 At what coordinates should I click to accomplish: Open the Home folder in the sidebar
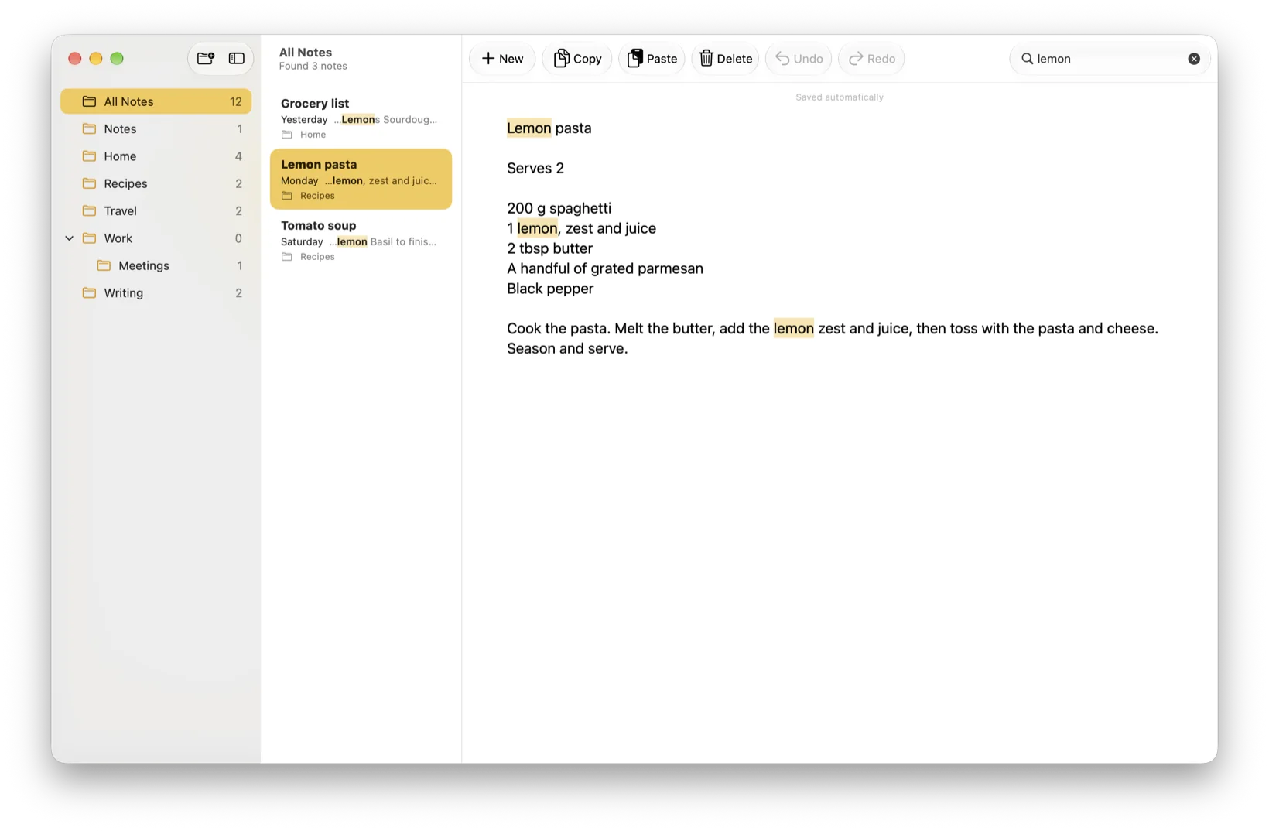point(156,156)
